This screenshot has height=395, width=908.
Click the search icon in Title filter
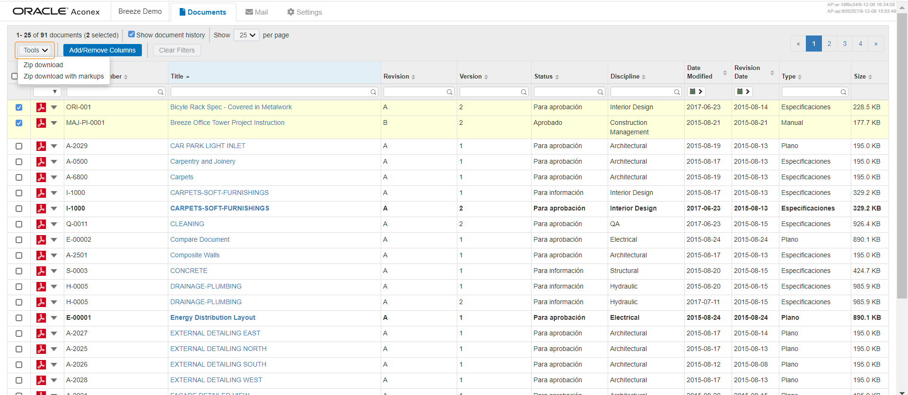coord(373,92)
